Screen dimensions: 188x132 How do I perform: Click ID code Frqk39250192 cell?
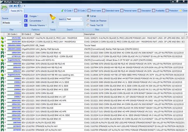point(14,60)
